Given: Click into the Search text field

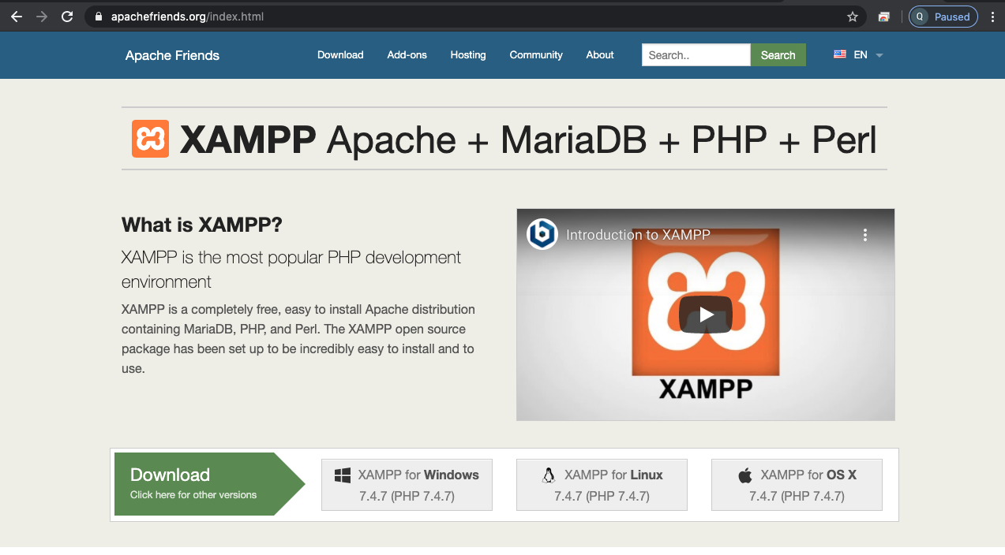Looking at the screenshot, I should click(696, 55).
